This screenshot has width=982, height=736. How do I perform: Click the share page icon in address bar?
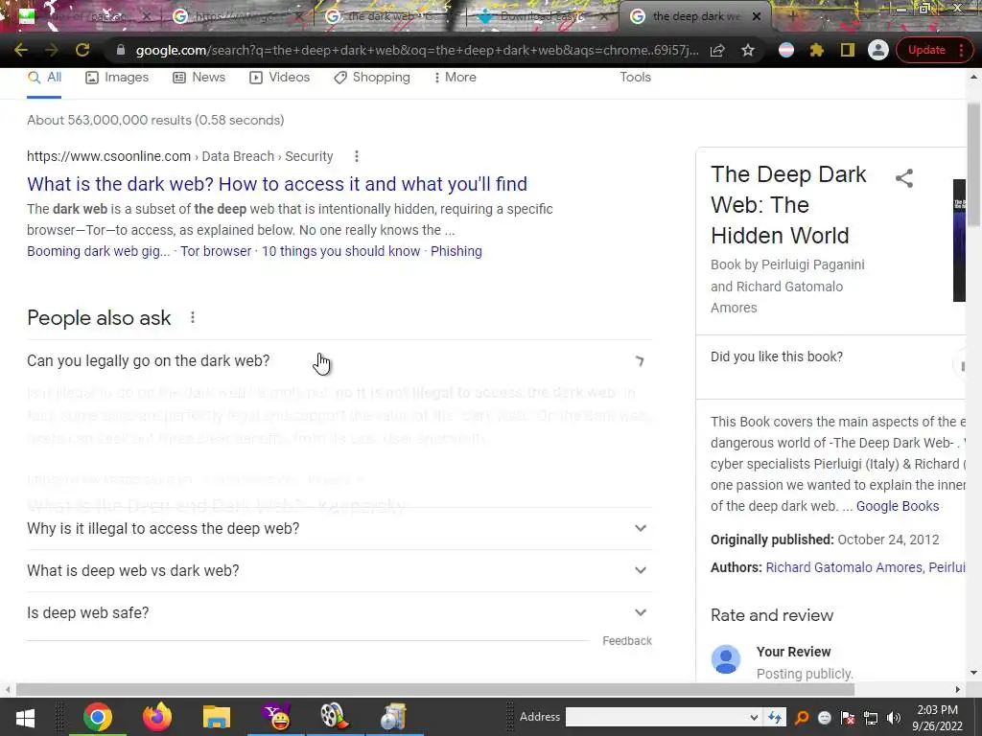(x=717, y=50)
